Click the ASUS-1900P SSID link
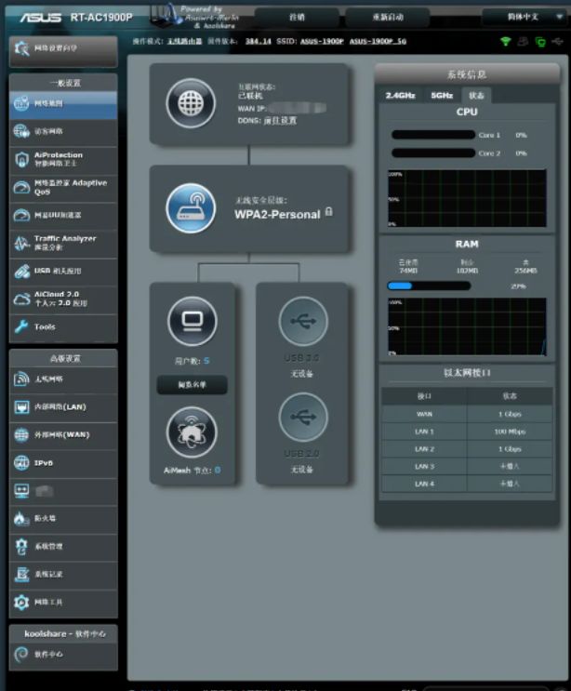 tap(322, 42)
